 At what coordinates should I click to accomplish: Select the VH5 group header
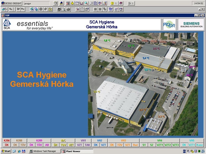[x=192, y=140]
